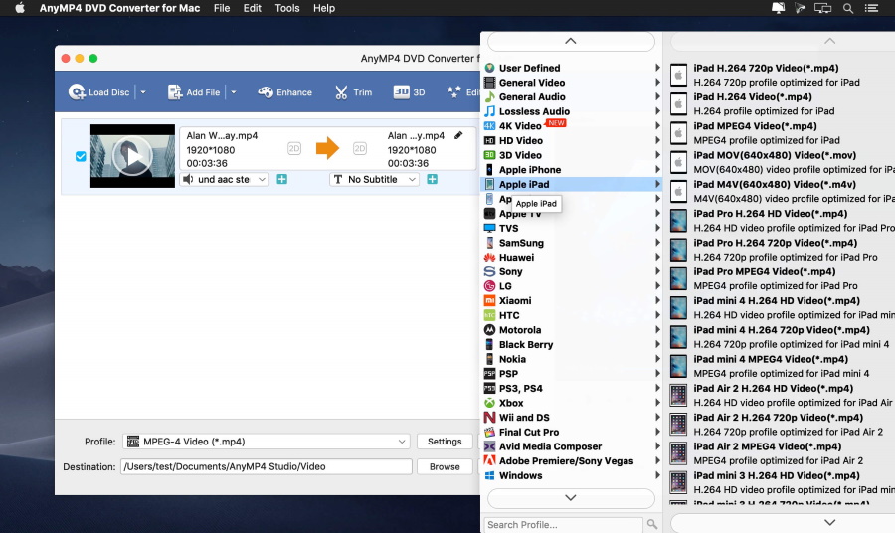Select the Avid Media Composer category
Screen dimensions: 895x533
pos(572,446)
